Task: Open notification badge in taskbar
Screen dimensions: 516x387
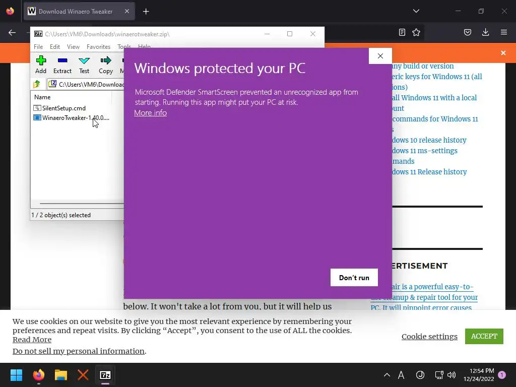Action: [502, 375]
